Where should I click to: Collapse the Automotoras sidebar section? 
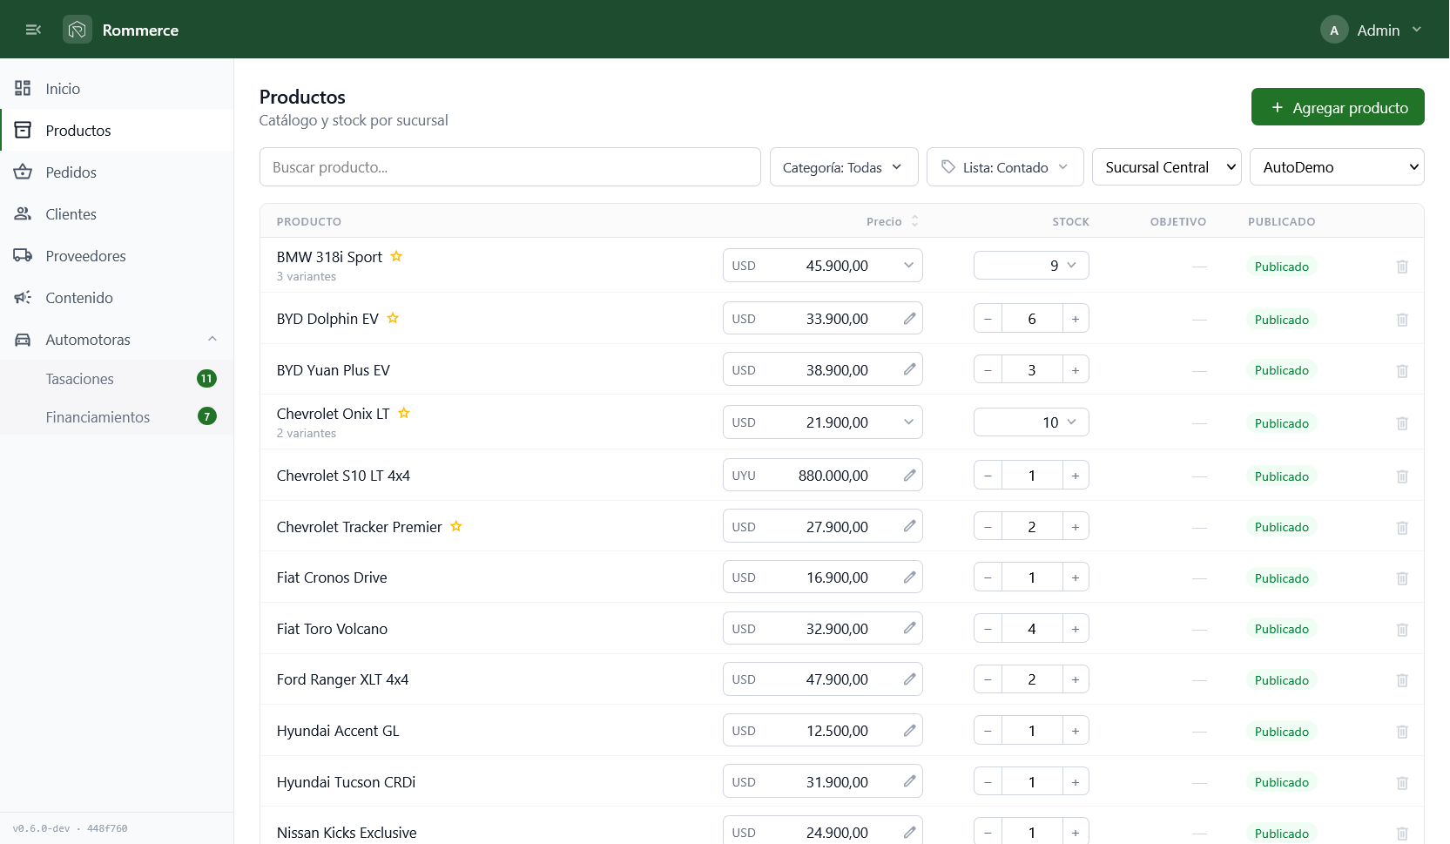[x=212, y=339]
